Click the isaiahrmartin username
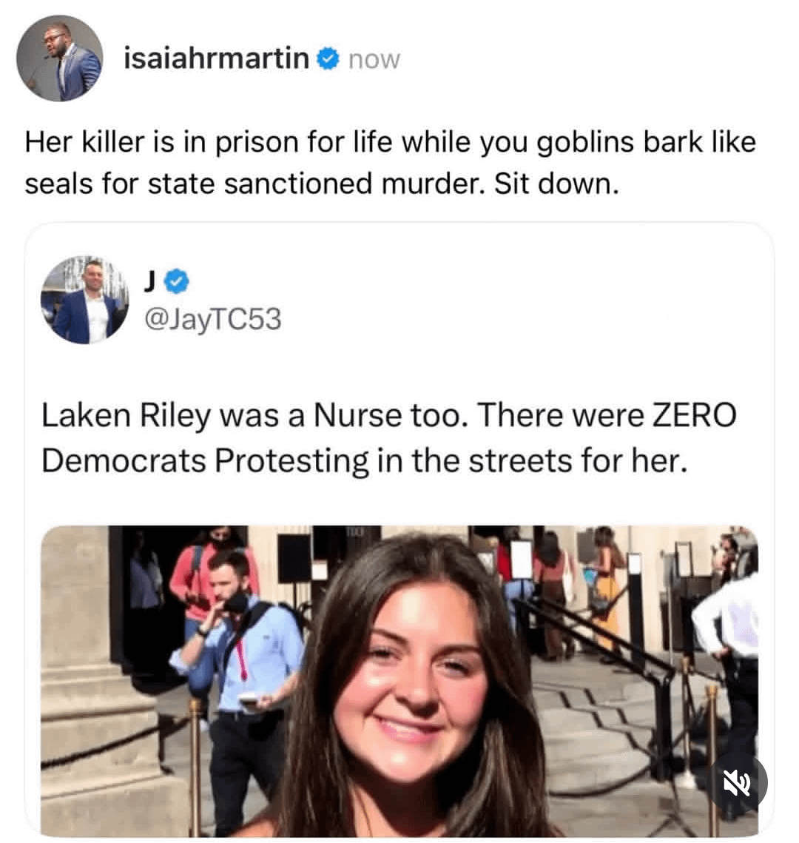The width and height of the screenshot is (799, 843). (217, 58)
